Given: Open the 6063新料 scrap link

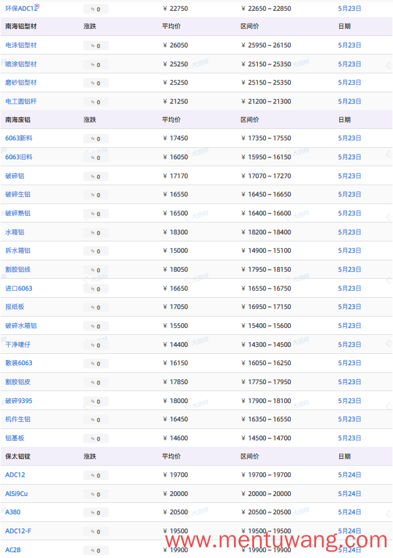Looking at the screenshot, I should pyautogui.click(x=19, y=138).
